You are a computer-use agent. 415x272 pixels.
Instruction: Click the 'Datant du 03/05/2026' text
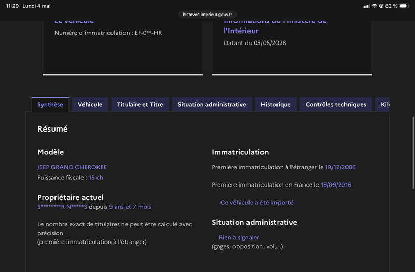(255, 43)
